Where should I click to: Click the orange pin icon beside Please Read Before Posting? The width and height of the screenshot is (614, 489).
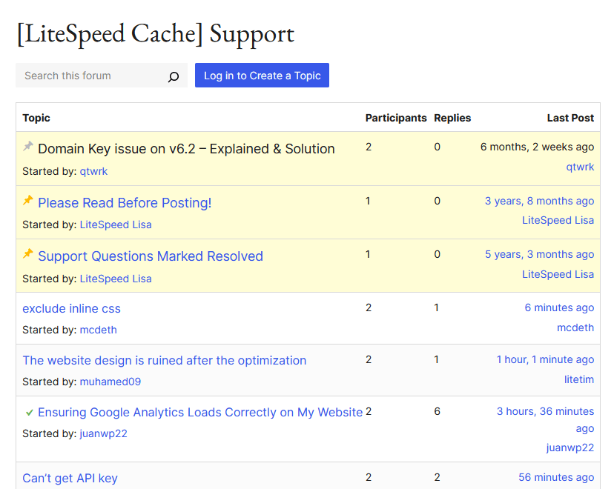27,200
